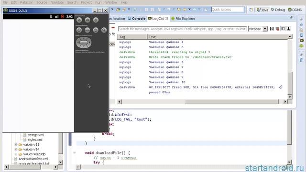Tap the emulator Search button
The image size is (306, 172).
pos(104,30)
